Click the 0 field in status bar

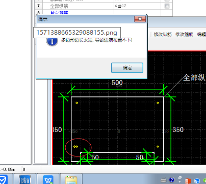tap(24, 169)
